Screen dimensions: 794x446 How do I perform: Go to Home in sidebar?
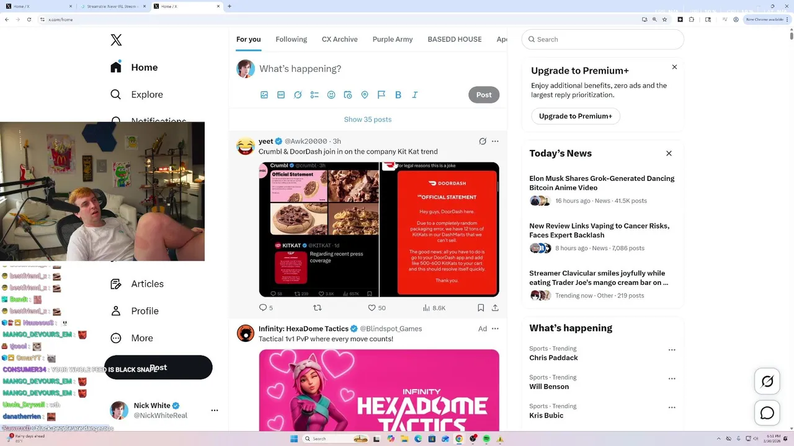click(134, 68)
